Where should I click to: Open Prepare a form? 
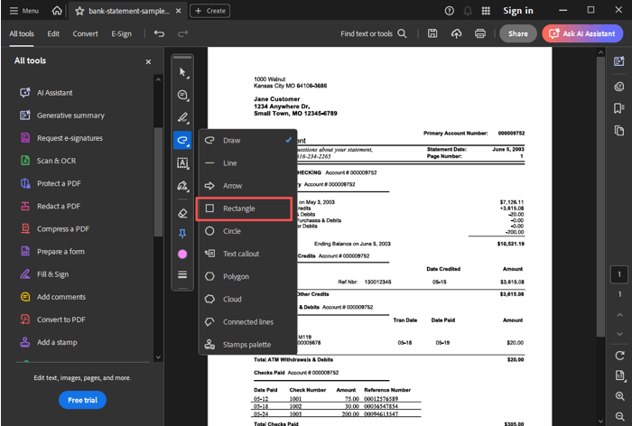[52, 252]
